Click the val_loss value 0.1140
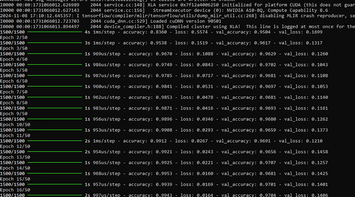Screen dimensions: 355x197 tap(319, 97)
